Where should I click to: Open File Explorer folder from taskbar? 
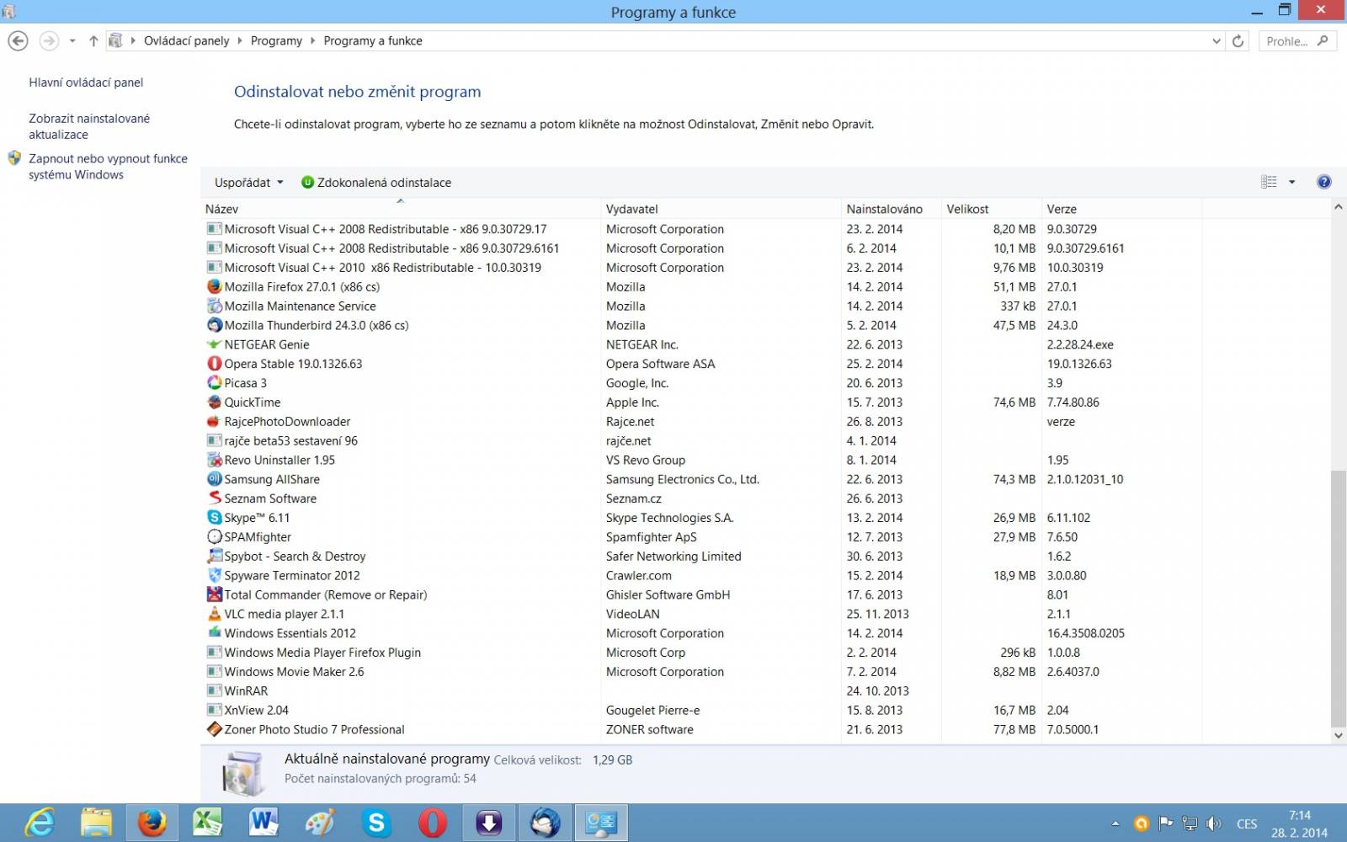(x=96, y=823)
